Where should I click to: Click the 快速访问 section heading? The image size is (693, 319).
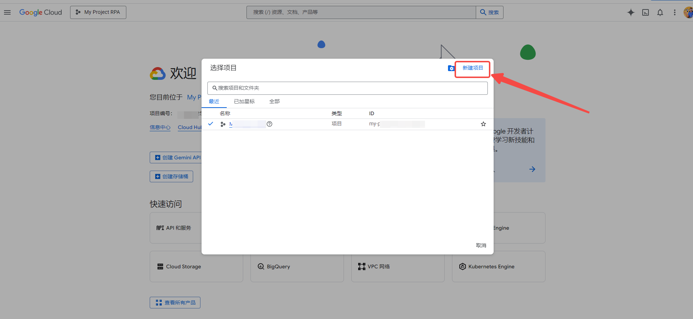tap(166, 204)
